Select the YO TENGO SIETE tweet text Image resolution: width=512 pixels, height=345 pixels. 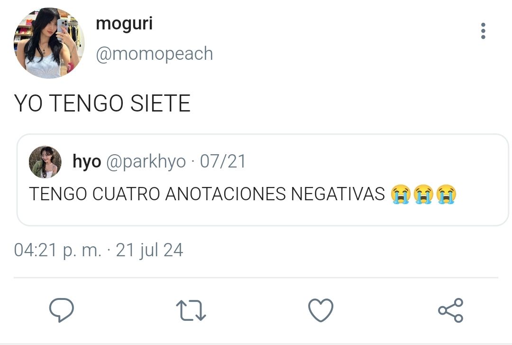(102, 103)
